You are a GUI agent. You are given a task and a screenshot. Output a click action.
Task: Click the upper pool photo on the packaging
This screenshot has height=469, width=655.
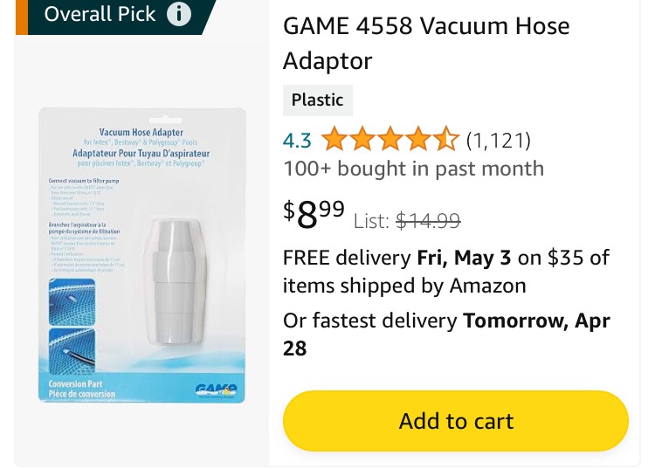click(72, 302)
